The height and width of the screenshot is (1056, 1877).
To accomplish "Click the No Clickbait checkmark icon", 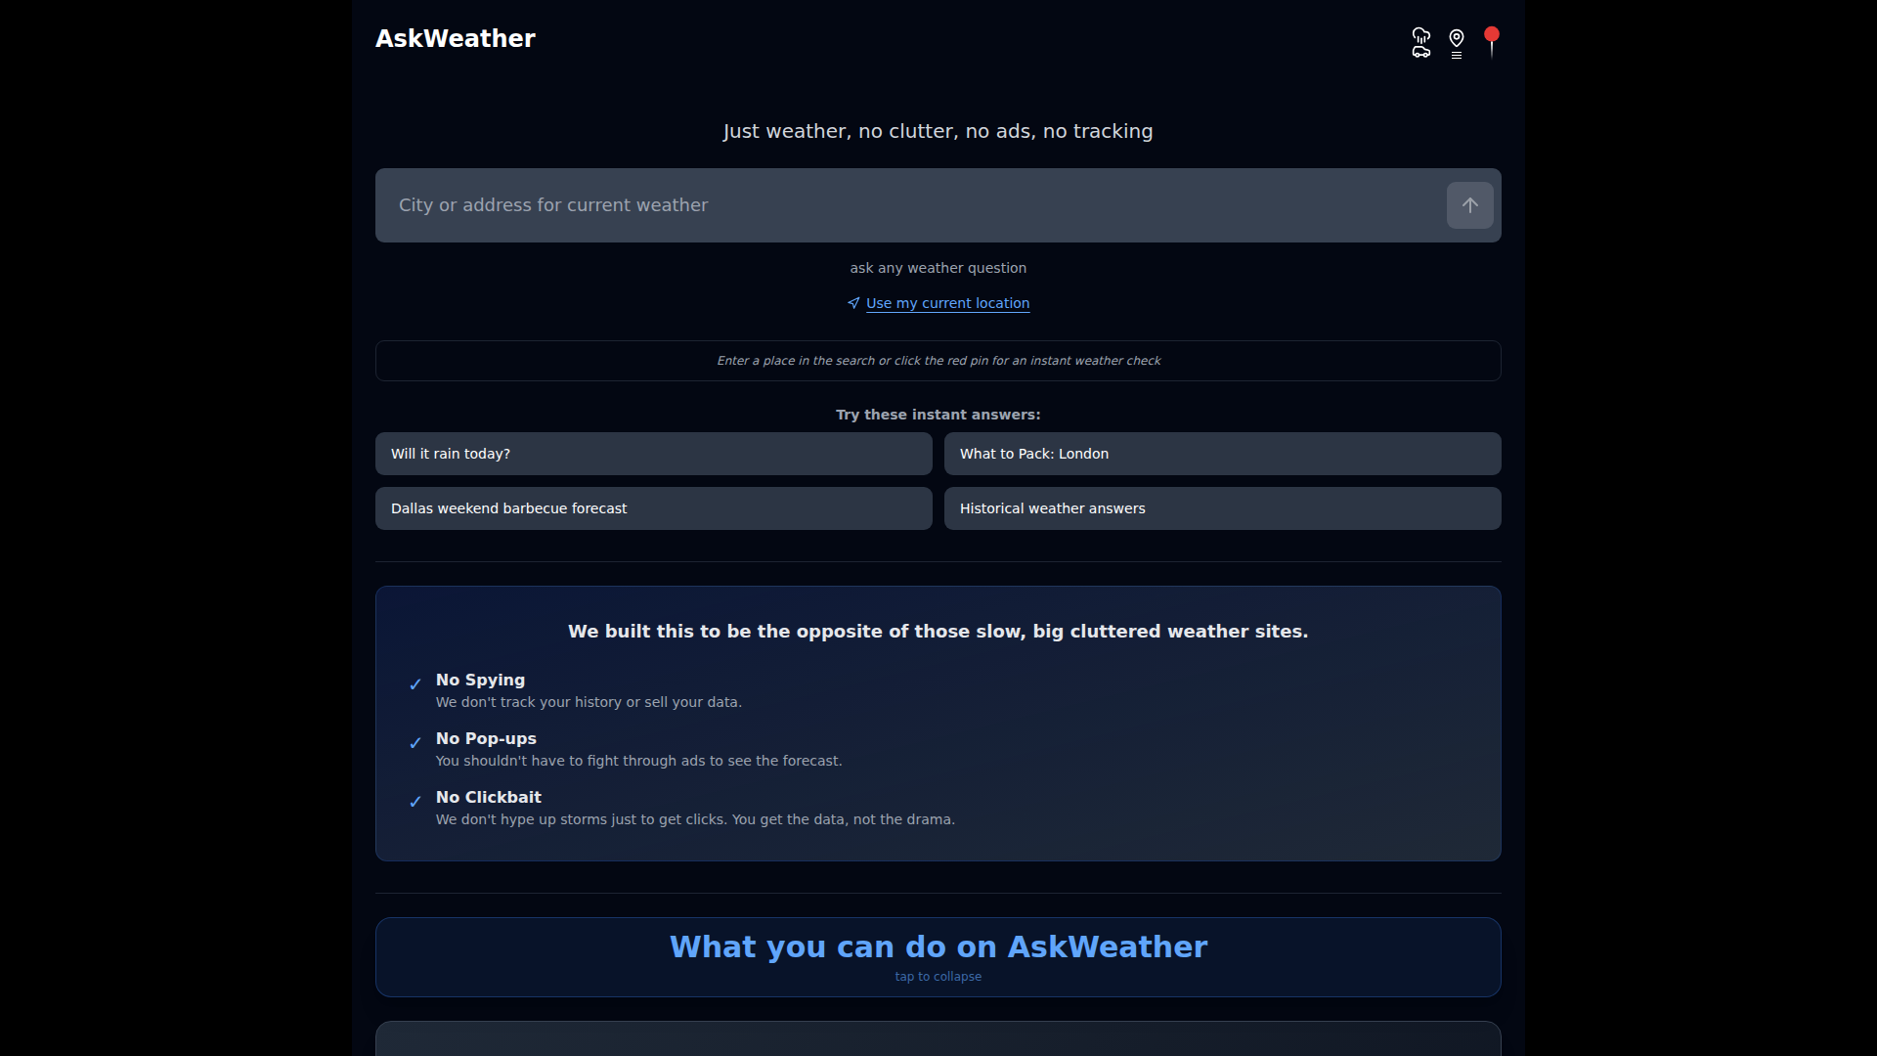I will click(x=415, y=802).
